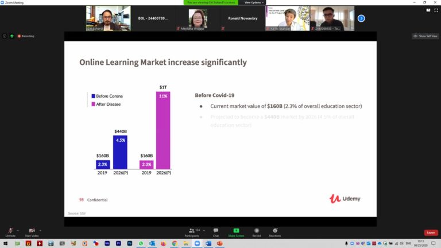Enter full screen mode icon
The width and height of the screenshot is (441, 248).
pyautogui.click(x=436, y=10)
